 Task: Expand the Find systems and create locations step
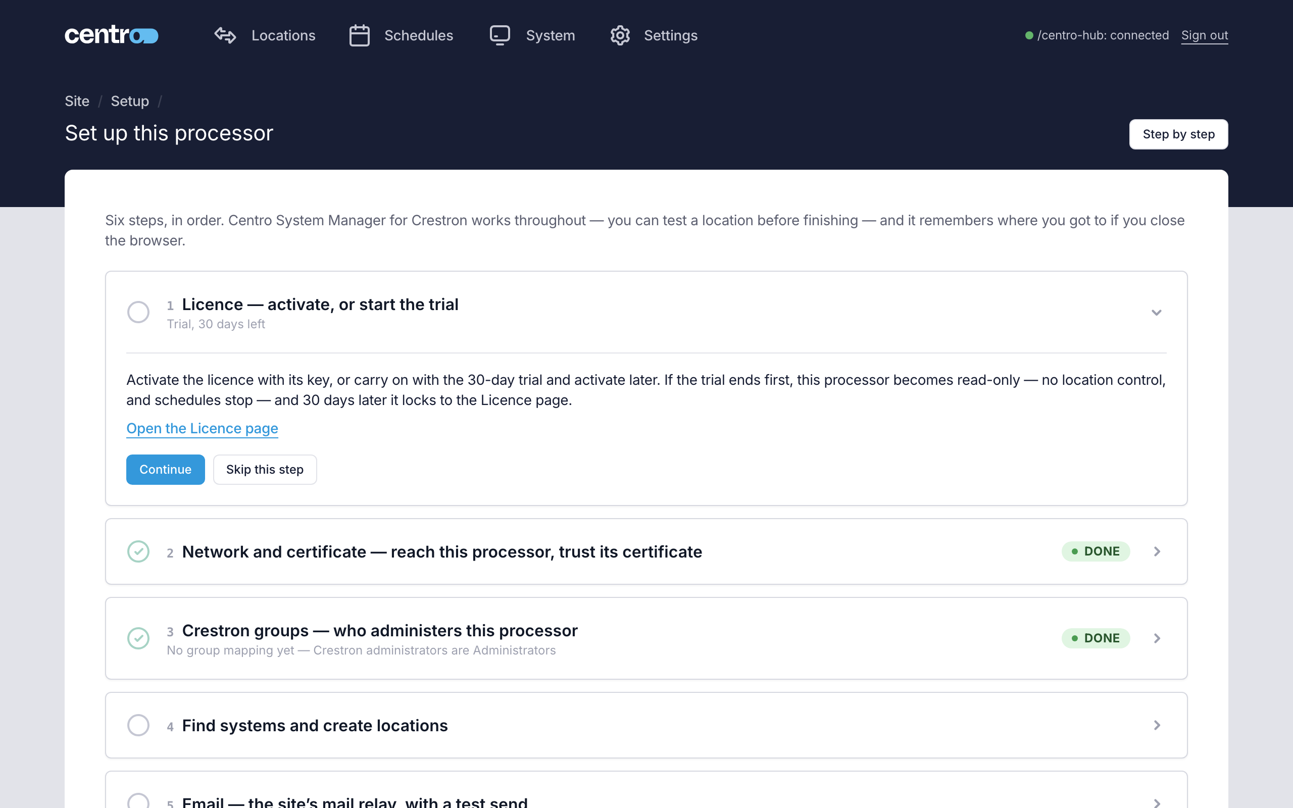(x=646, y=725)
